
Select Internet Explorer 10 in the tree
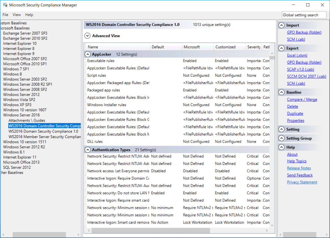coord(20,43)
